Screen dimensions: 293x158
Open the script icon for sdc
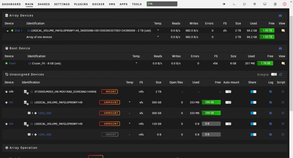tap(283, 102)
